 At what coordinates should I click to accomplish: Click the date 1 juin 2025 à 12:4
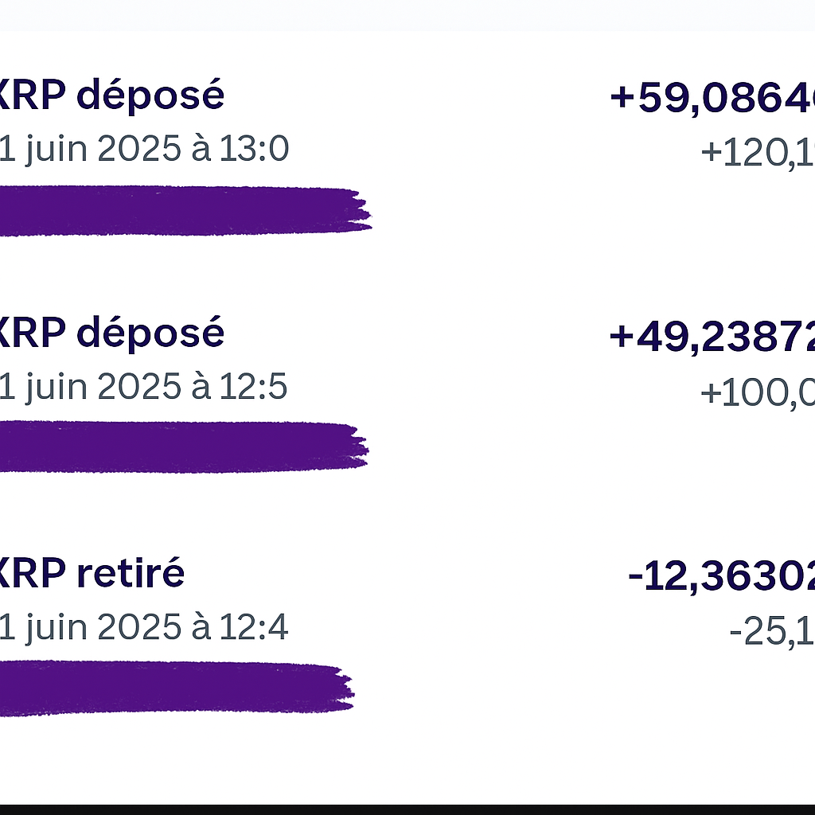pyautogui.click(x=143, y=627)
